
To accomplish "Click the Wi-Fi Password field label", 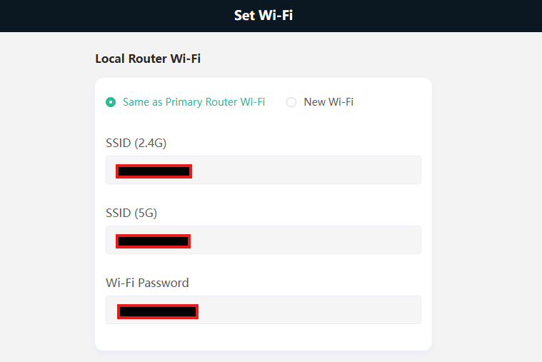I will [x=147, y=283].
